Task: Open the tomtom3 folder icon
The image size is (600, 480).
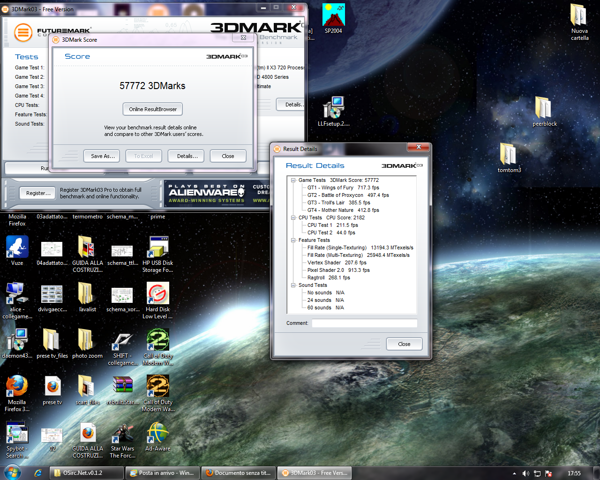Action: pyautogui.click(x=509, y=157)
